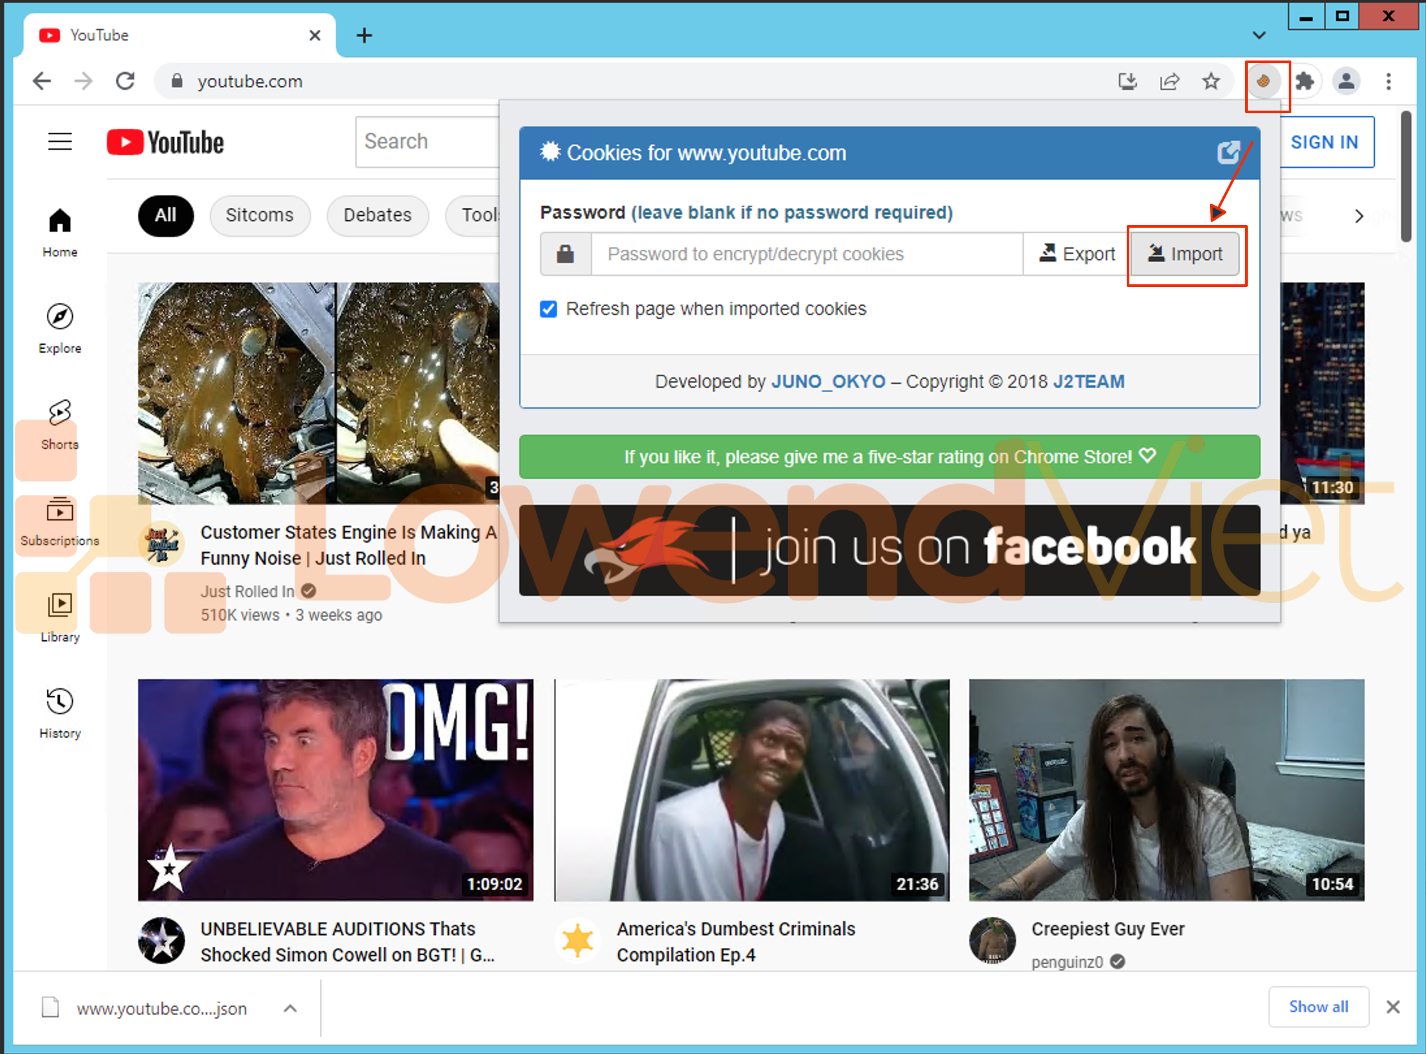
Task: Expand the downloaded json file options
Action: [x=290, y=1008]
